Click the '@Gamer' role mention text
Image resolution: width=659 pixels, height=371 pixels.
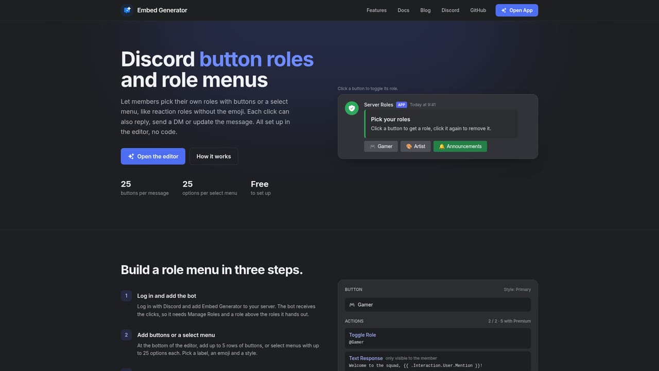[356, 342]
